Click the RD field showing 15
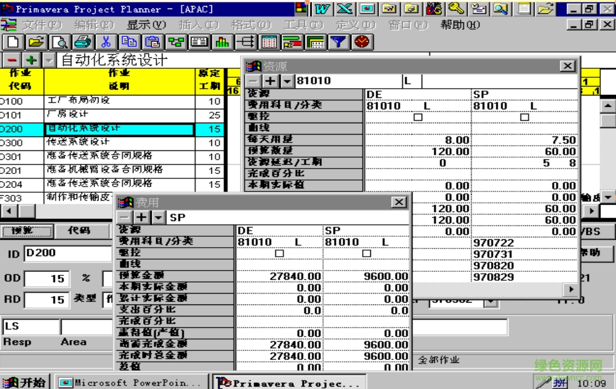 [47, 300]
